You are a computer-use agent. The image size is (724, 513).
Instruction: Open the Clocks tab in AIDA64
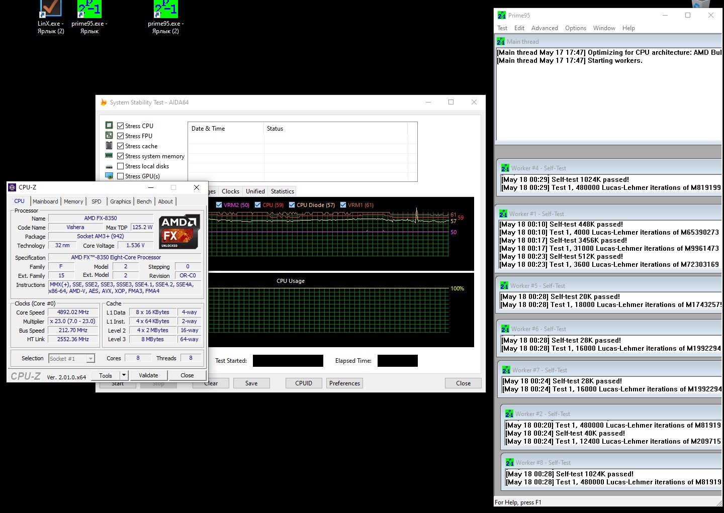pos(230,191)
